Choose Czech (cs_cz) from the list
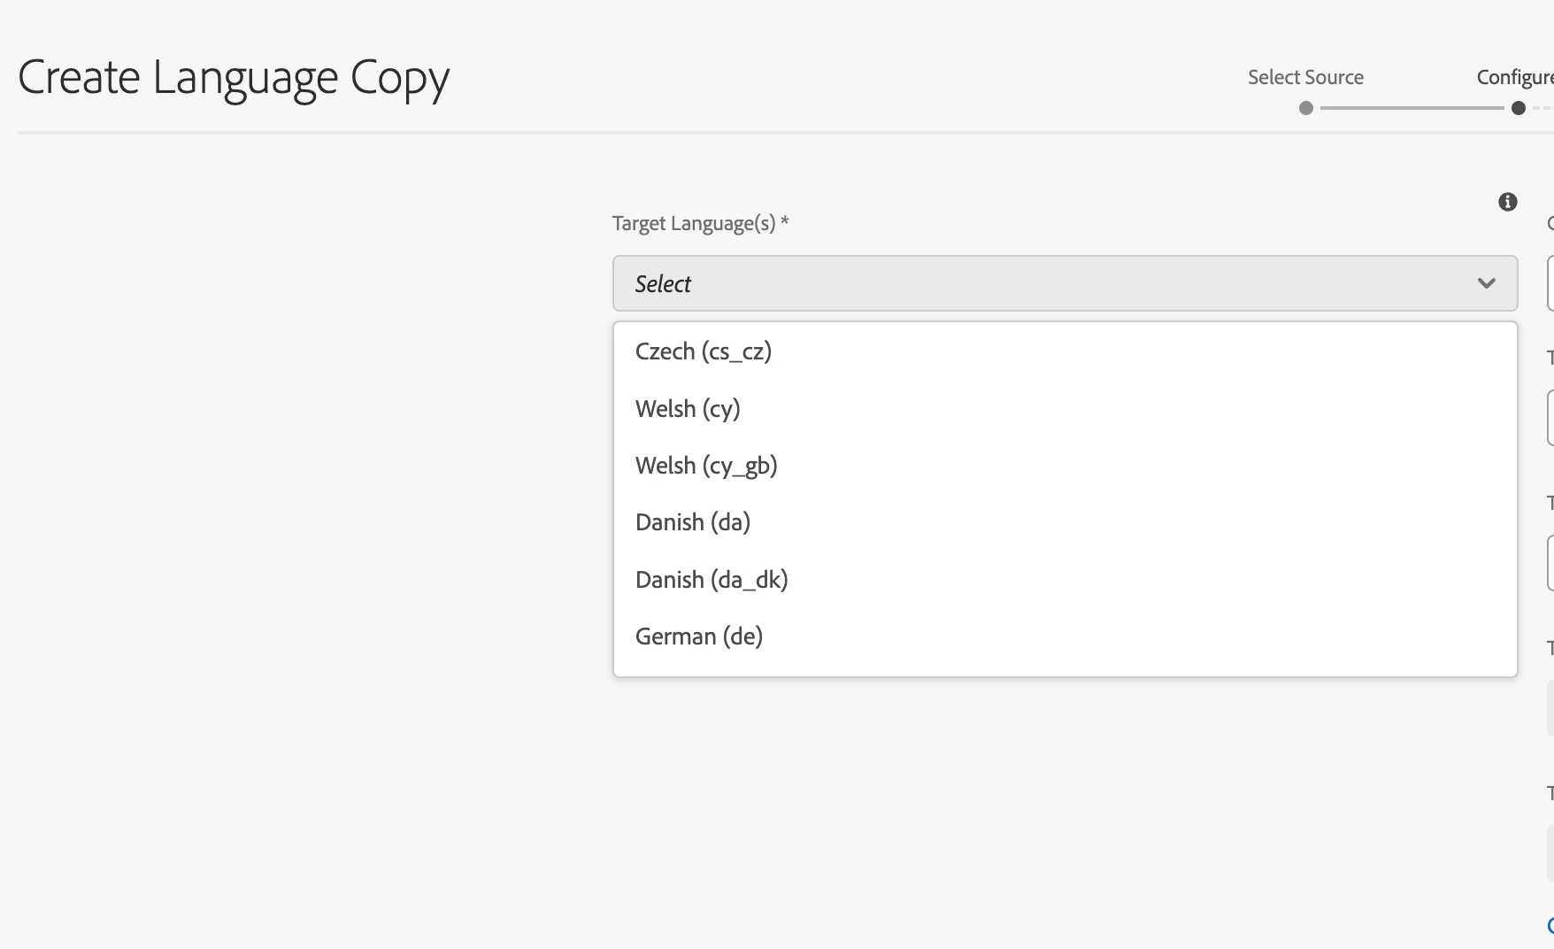The image size is (1554, 949). [x=704, y=351]
